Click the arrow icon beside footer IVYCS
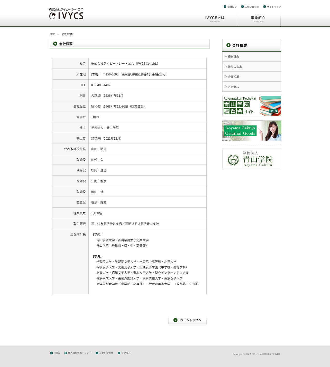 [x=51, y=353]
